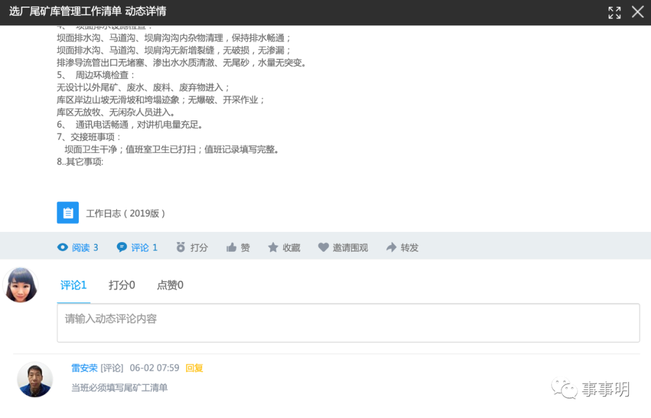Screen dimensions: 651x418
Task: Expand the dialog to fullscreen
Action: pos(614,13)
